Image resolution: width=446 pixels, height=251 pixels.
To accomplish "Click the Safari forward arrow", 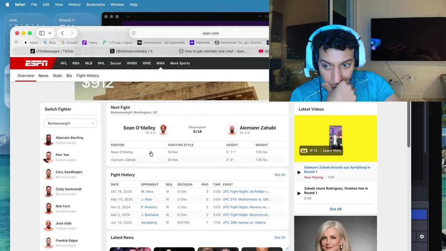I will click(x=72, y=33).
